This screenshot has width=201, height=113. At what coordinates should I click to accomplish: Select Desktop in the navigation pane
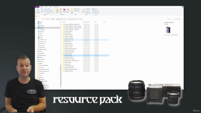pyautogui.click(x=41, y=28)
